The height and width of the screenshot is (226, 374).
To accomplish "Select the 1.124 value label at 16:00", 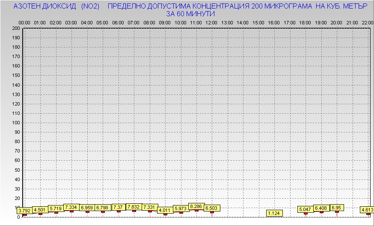I will click(x=274, y=213).
